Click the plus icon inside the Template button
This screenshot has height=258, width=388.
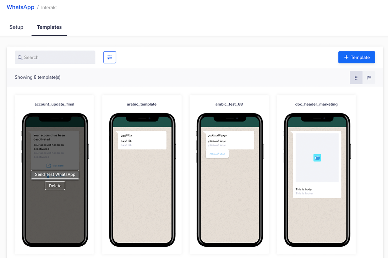click(x=346, y=57)
